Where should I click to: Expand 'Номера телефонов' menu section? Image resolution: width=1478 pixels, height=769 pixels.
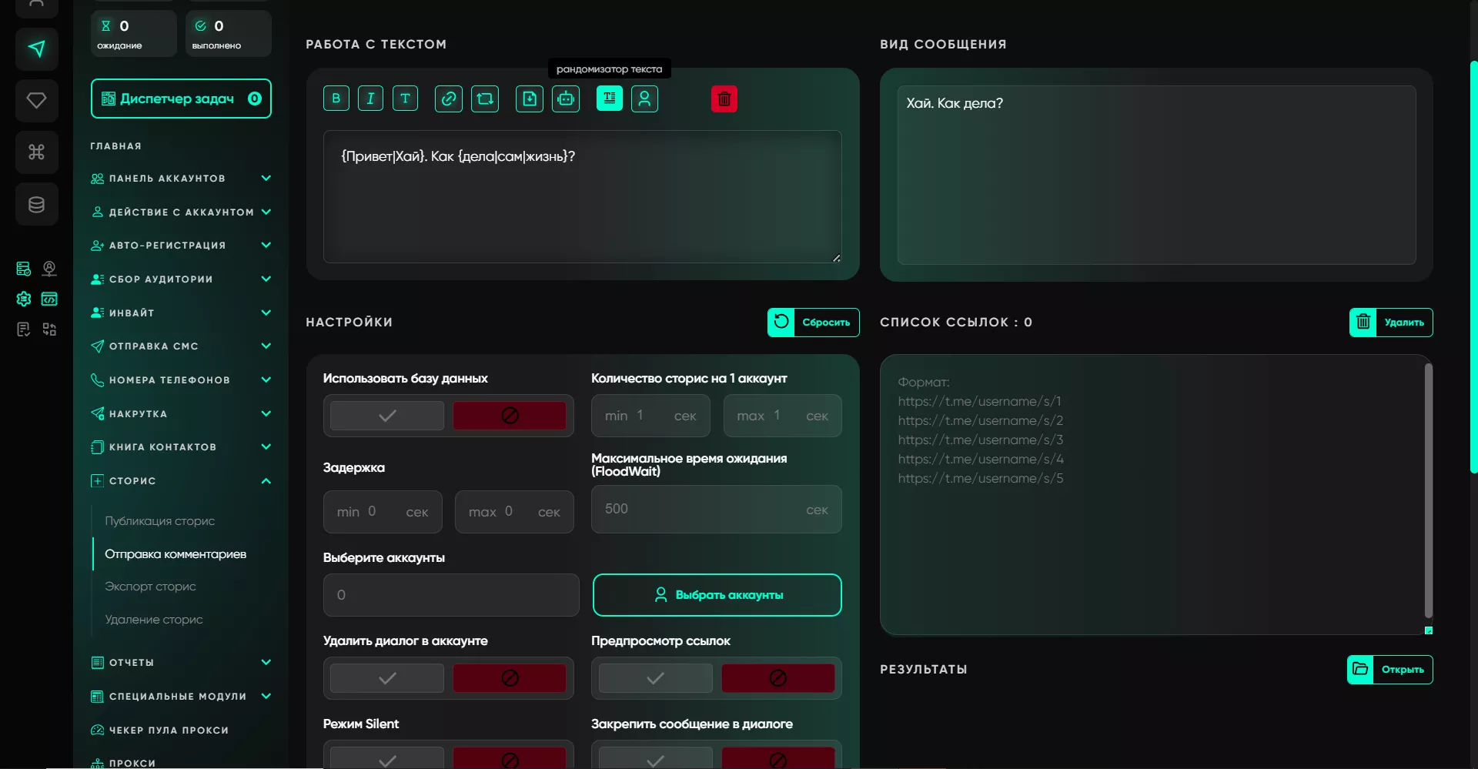click(x=181, y=380)
